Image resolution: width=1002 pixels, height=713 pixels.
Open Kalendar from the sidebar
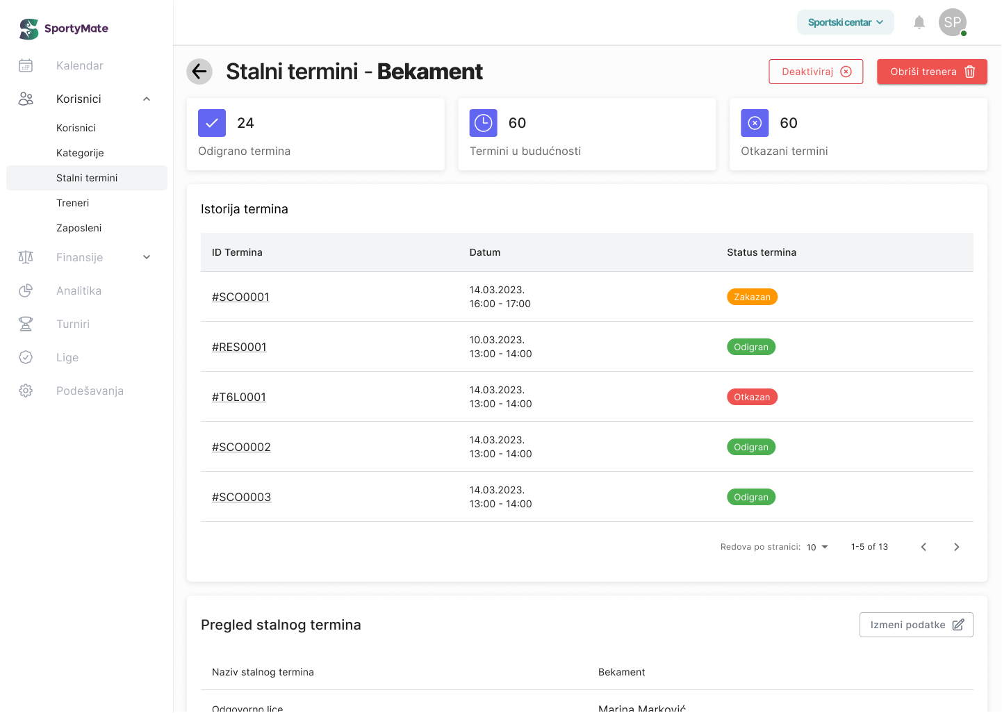coord(79,65)
